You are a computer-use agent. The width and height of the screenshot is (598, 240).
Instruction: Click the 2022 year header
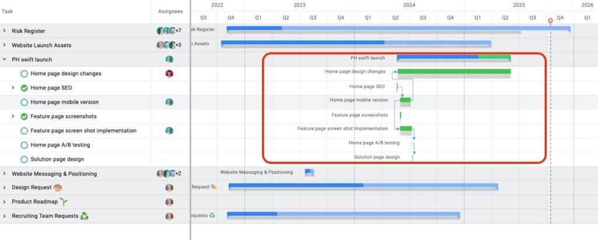pos(217,5)
